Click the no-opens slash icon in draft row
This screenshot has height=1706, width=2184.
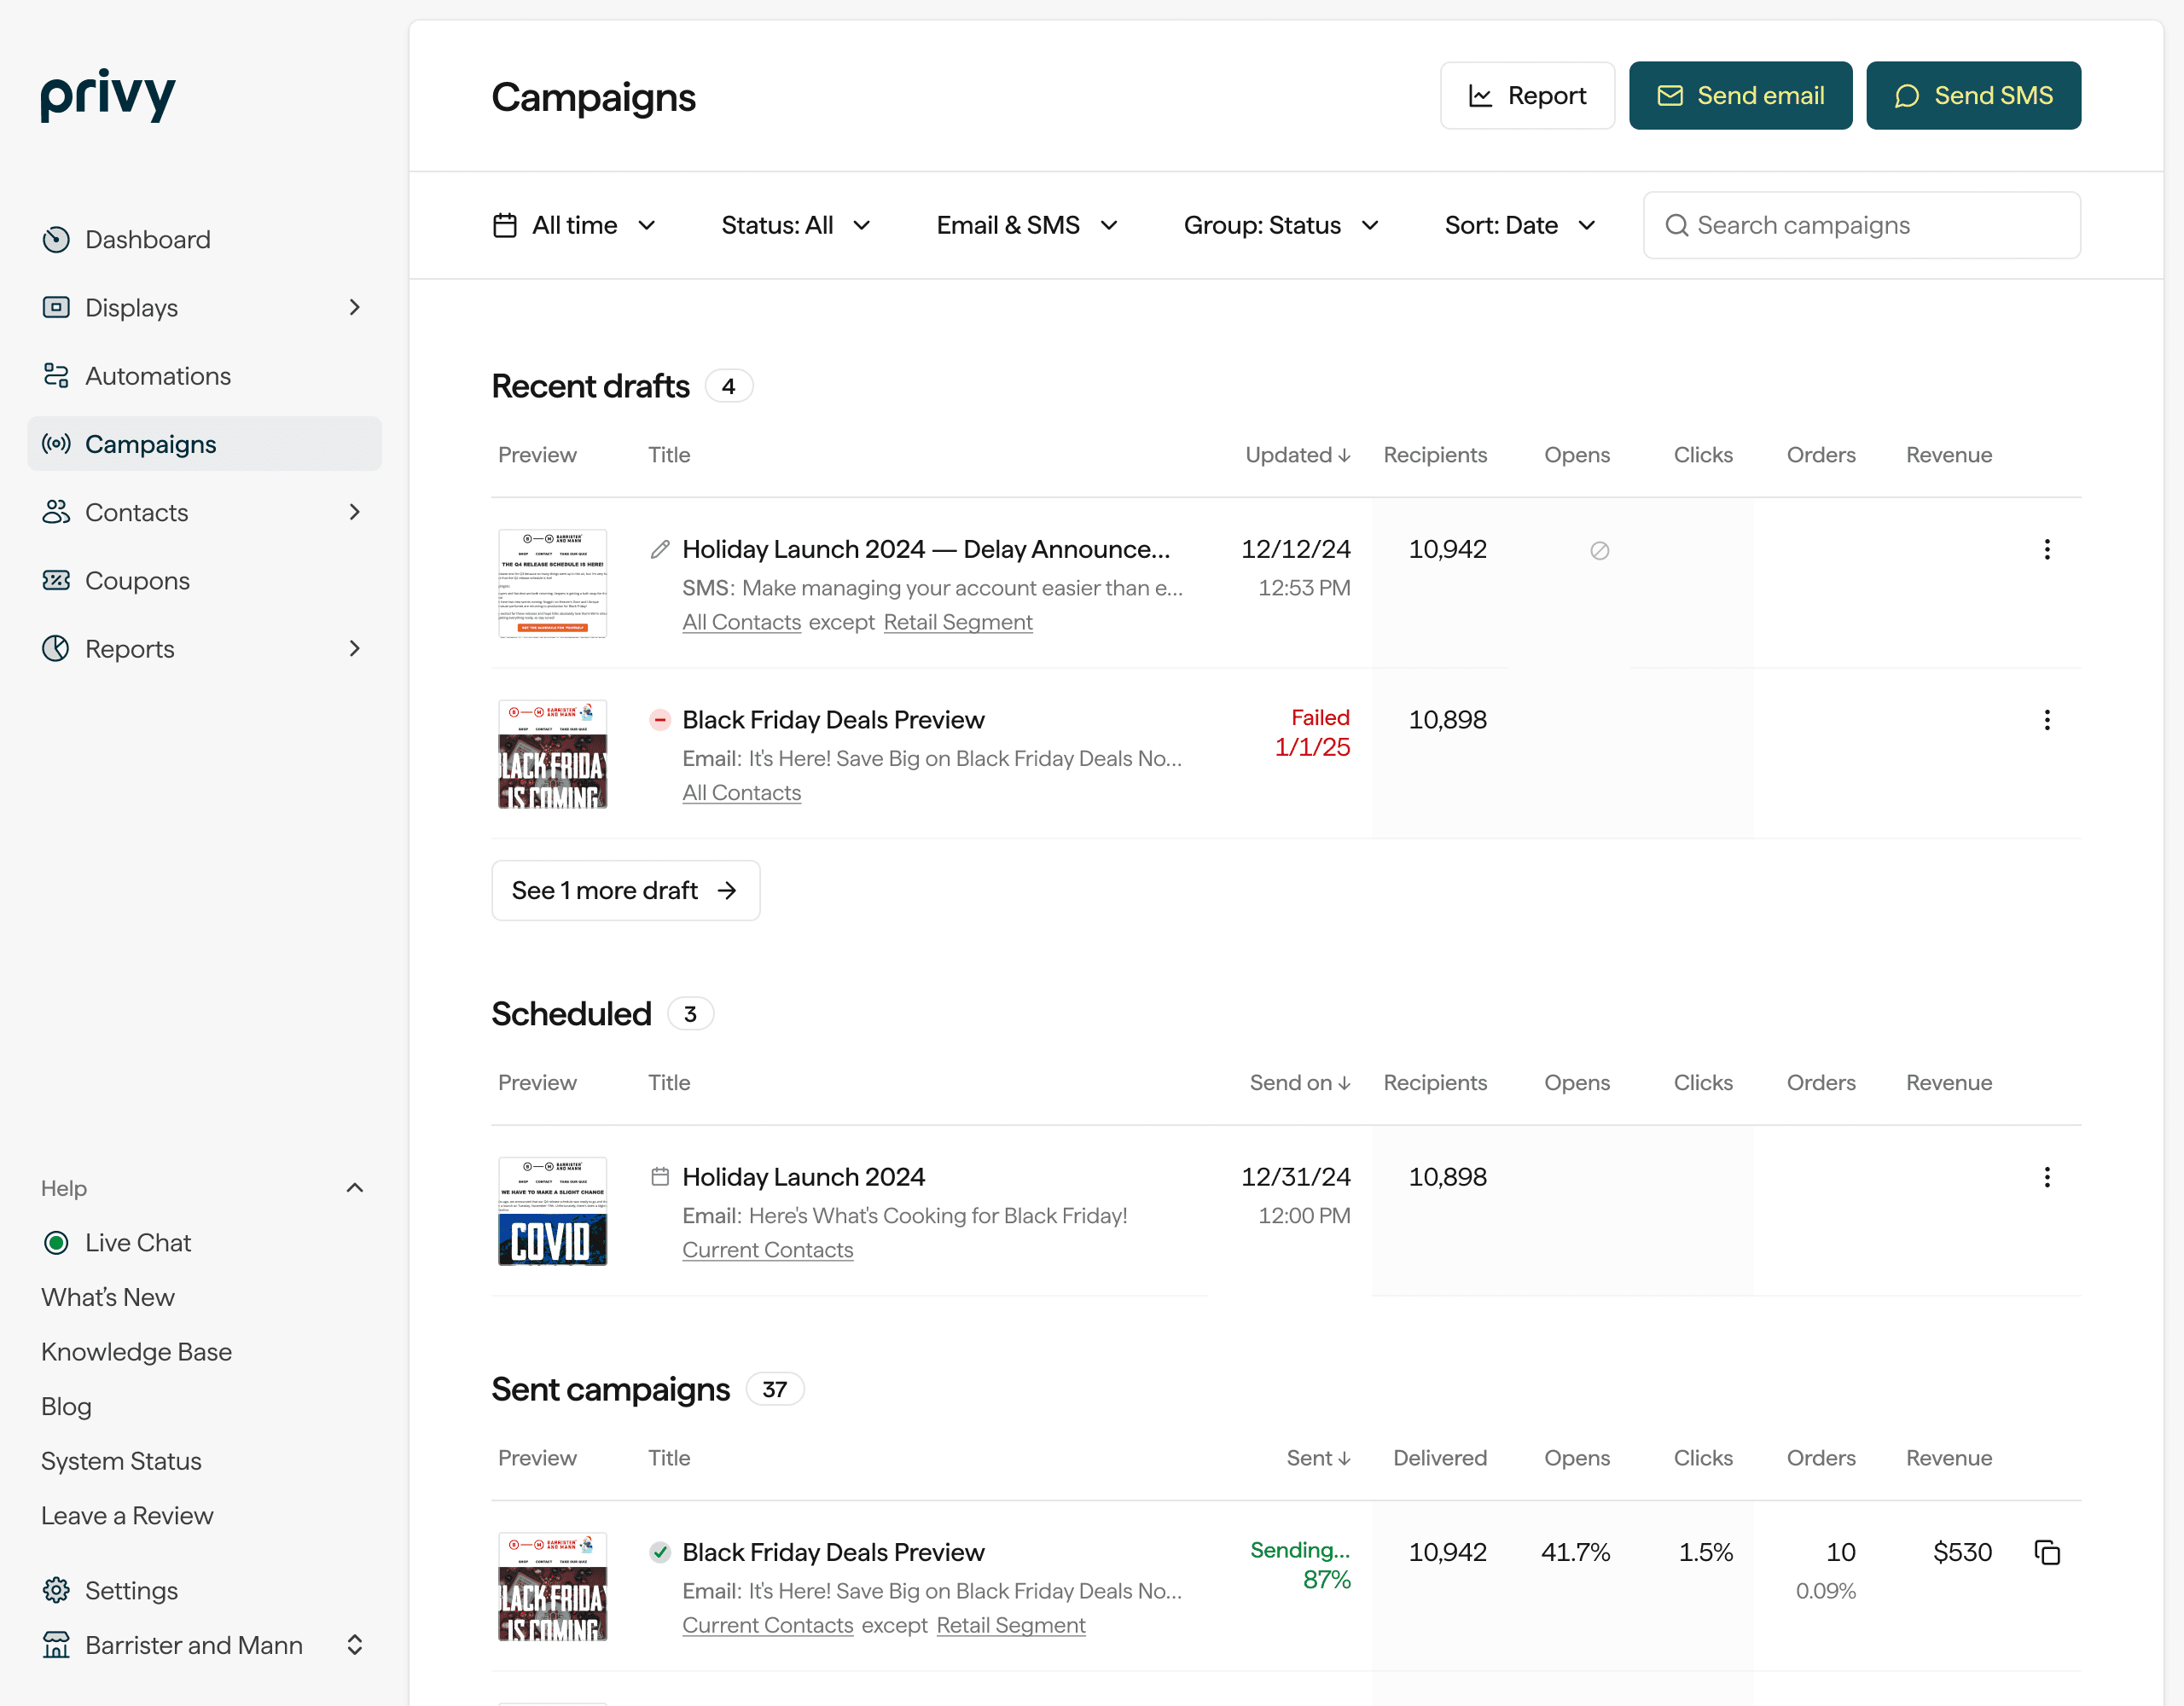(1599, 550)
